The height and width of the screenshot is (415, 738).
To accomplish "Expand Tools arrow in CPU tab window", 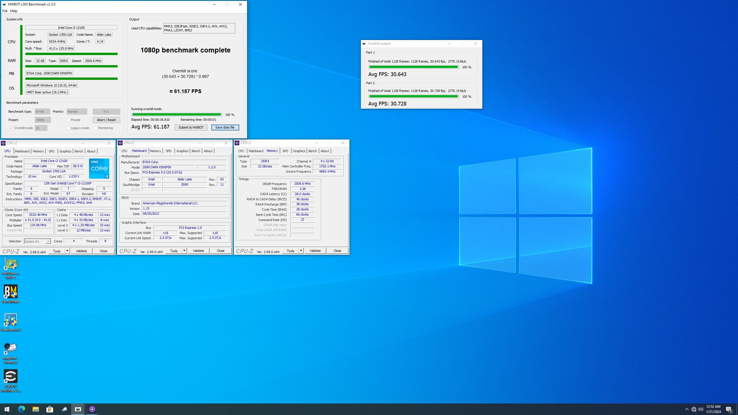I will point(67,251).
